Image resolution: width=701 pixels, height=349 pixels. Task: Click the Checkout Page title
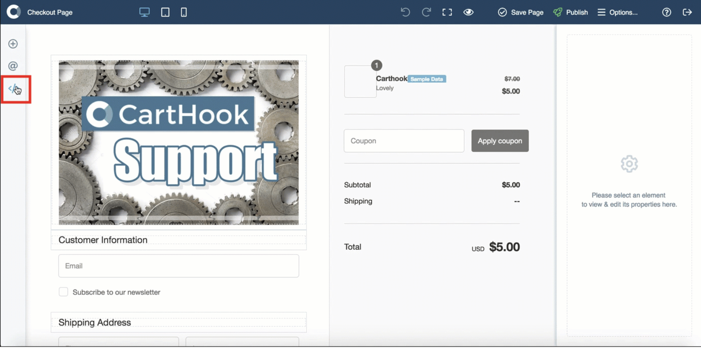tap(50, 12)
